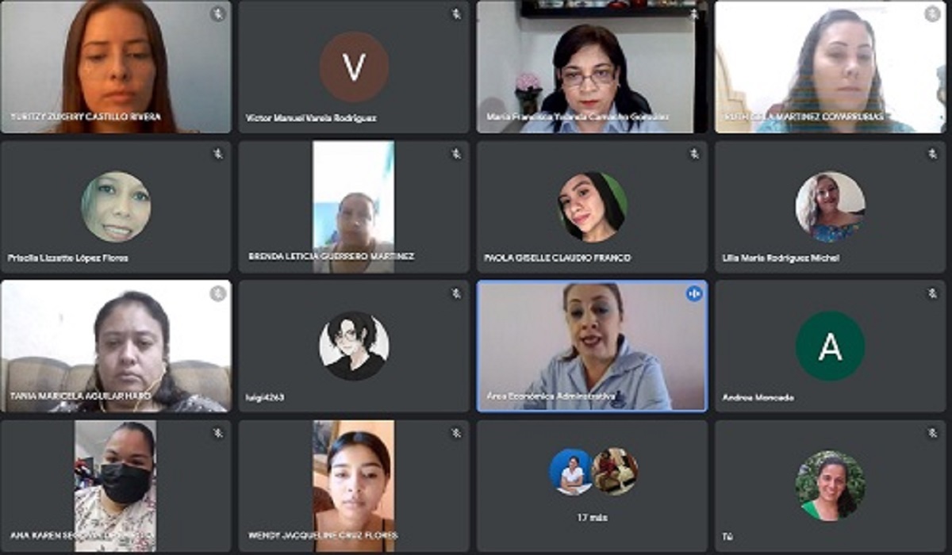Click muted mic icon on Tania Maricela tile
The width and height of the screenshot is (952, 555).
coord(217,294)
